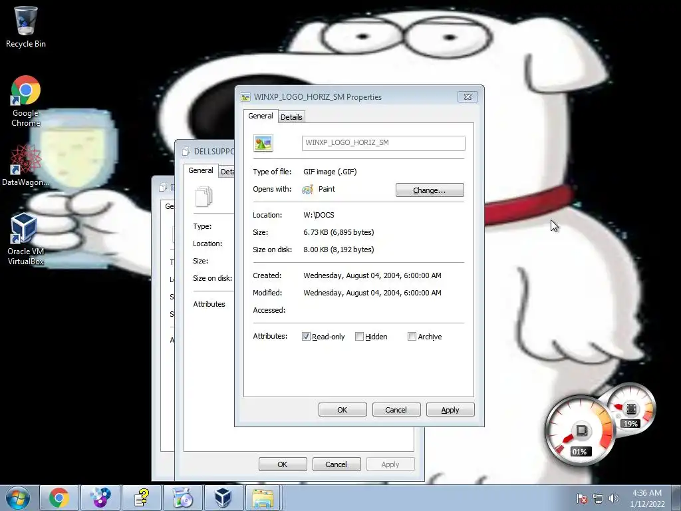681x511 pixels.
Task: Click the GIF image (.GIF) file type text
Action: coord(330,172)
